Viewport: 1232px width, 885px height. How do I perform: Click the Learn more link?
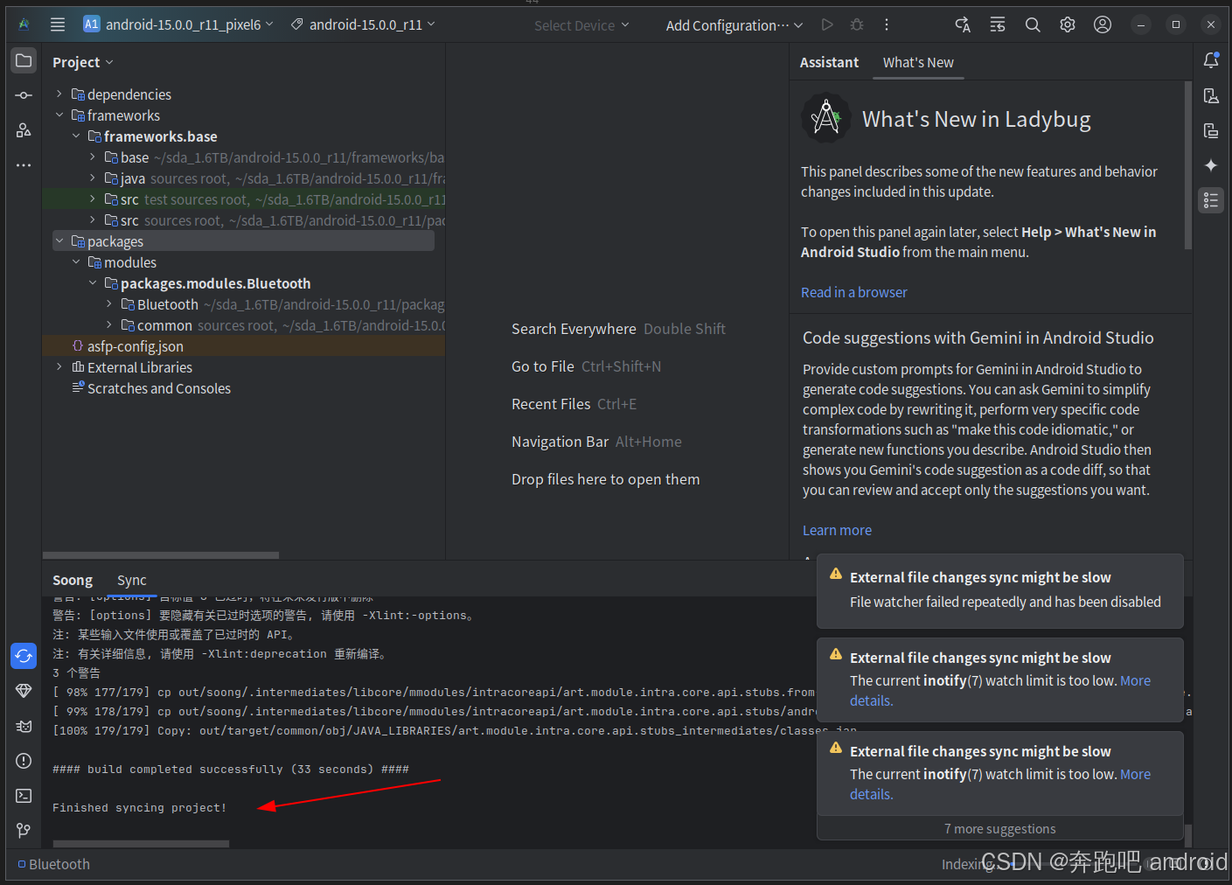(837, 530)
